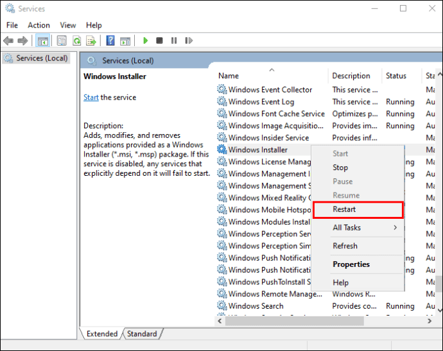
Task: Toggle the Show/Hide Action Pane icon
Action: 125,41
